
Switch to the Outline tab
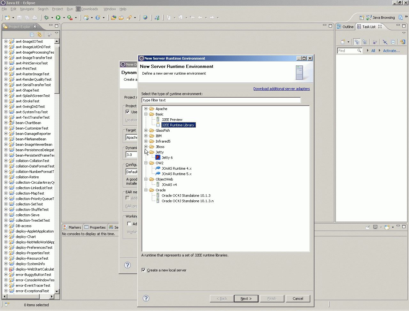tap(345, 27)
